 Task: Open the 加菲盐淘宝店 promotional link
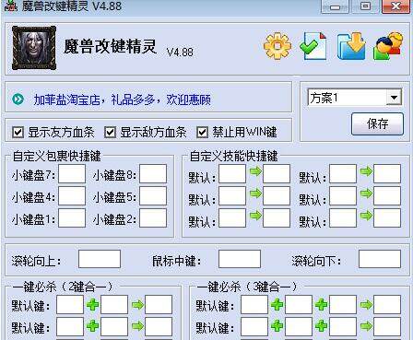pos(122,100)
